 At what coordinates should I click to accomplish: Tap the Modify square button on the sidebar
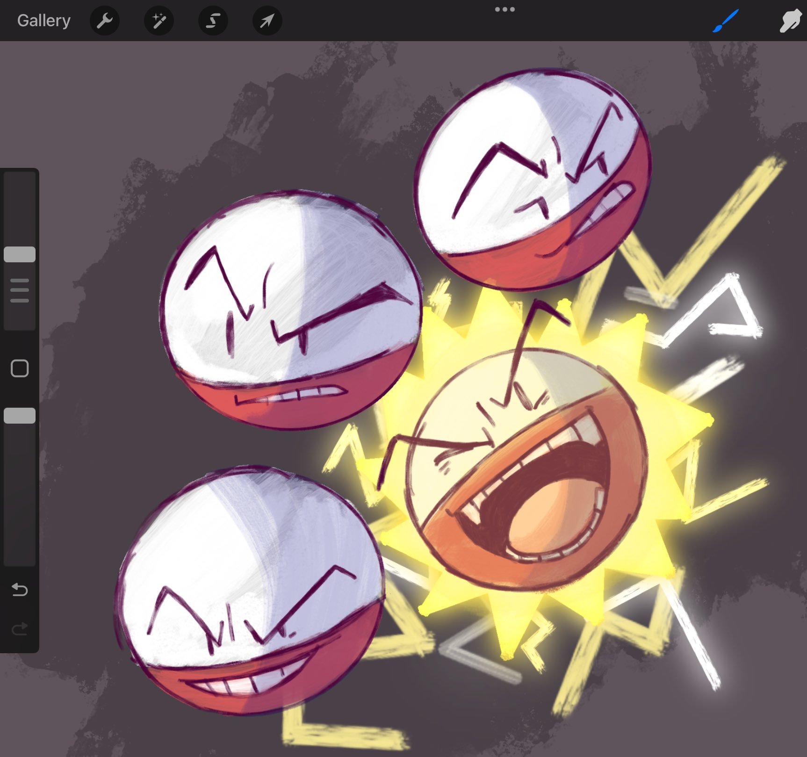click(19, 369)
